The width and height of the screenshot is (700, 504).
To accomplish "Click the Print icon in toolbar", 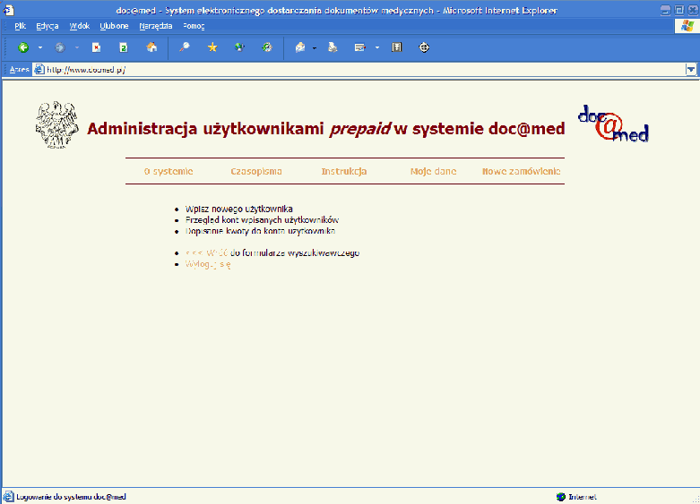I will coord(332,47).
